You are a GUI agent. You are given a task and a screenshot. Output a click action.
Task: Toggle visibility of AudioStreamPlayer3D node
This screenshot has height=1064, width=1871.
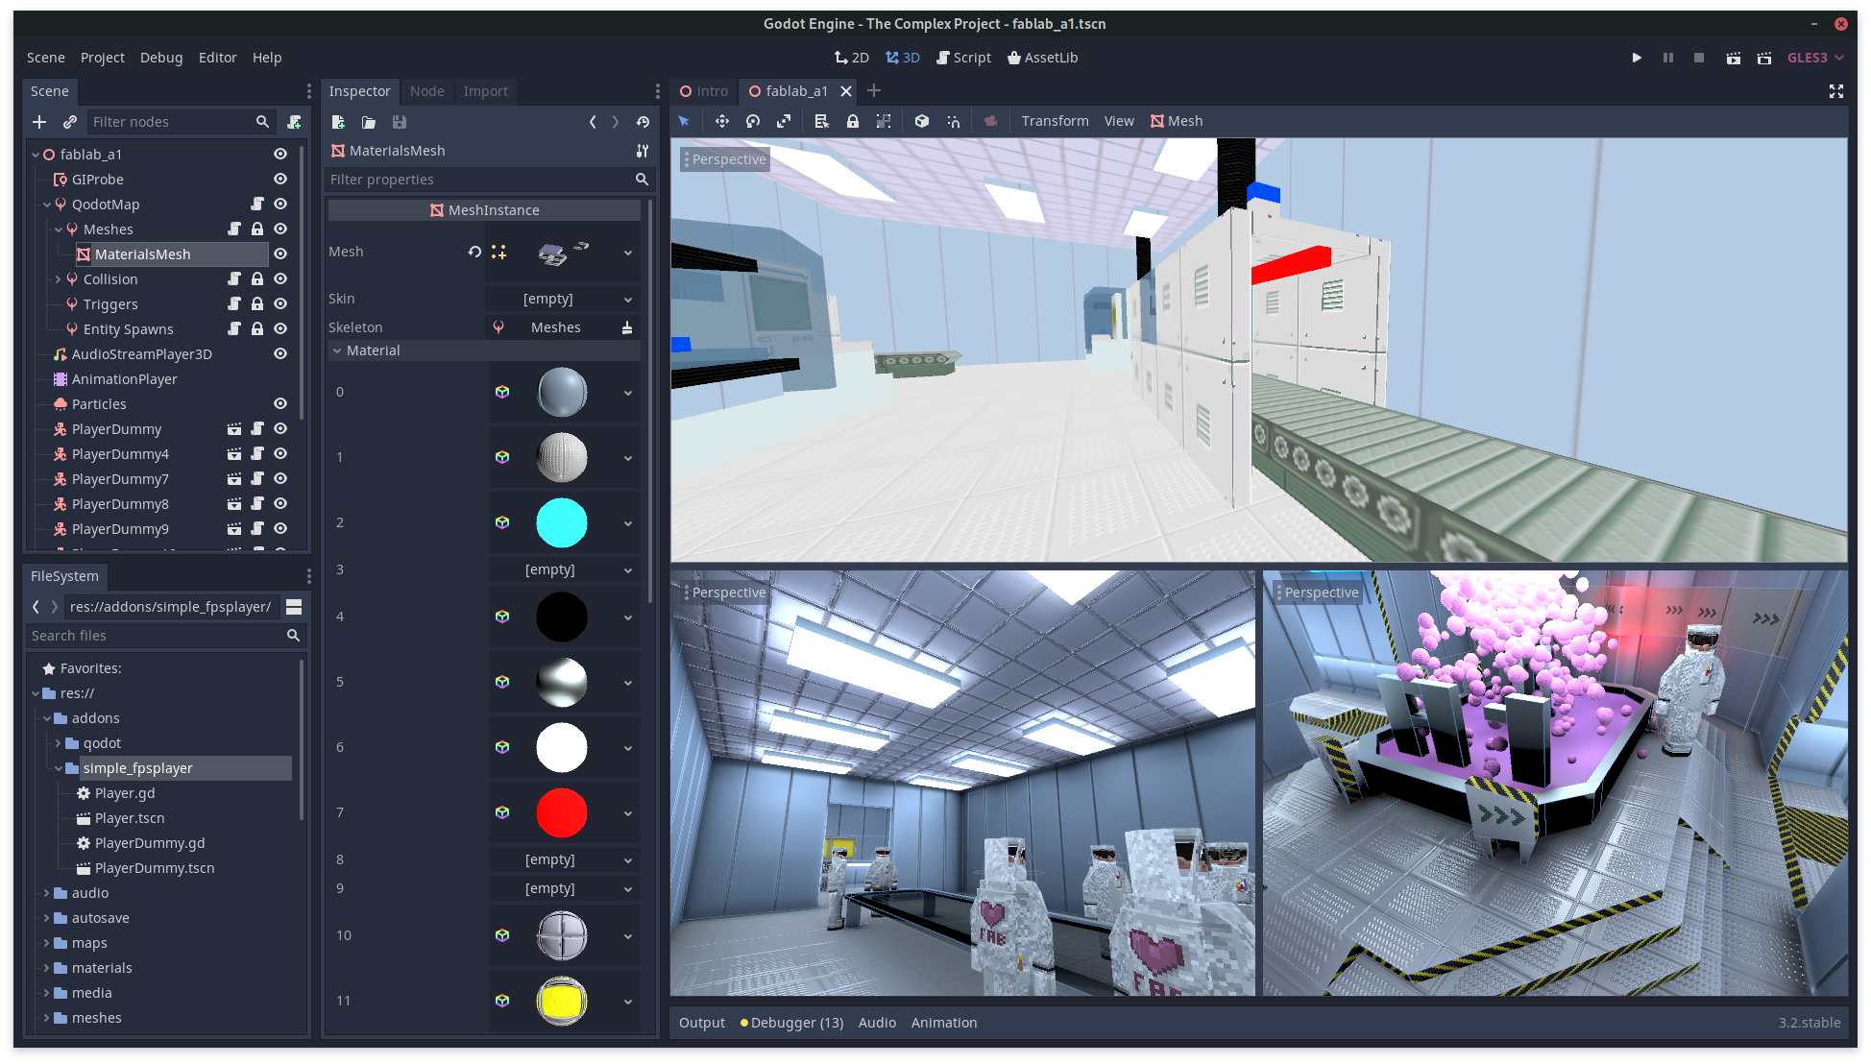280,354
